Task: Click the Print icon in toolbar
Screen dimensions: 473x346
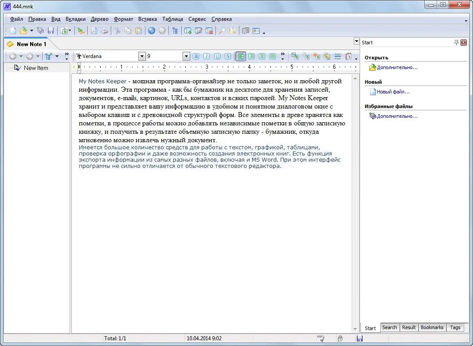Action: [x=104, y=31]
